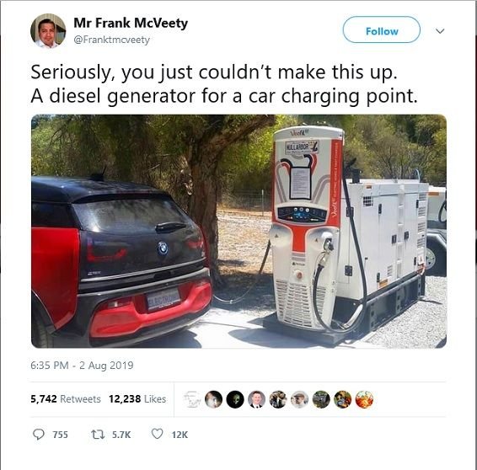View the 12,238 Likes list
The height and width of the screenshot is (470, 477).
(137, 398)
